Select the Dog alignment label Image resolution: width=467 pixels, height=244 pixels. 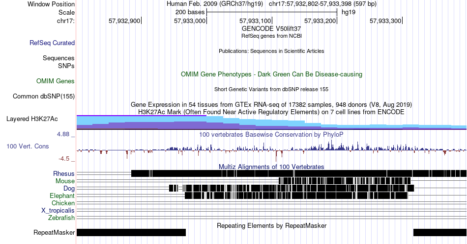tap(69, 189)
